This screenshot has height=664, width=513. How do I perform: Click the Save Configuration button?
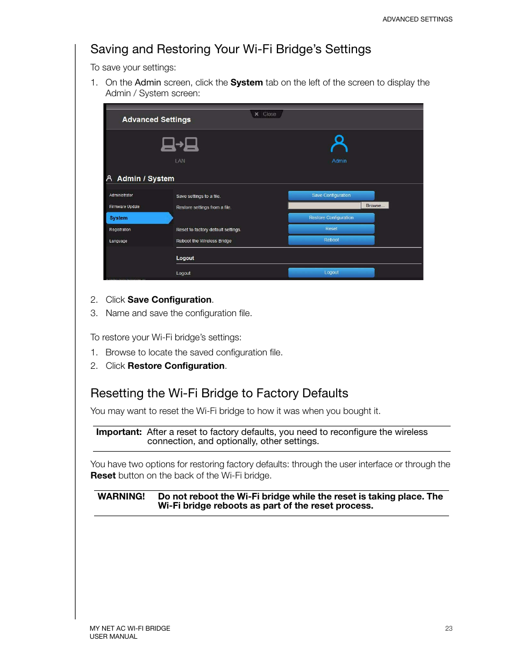331,195
